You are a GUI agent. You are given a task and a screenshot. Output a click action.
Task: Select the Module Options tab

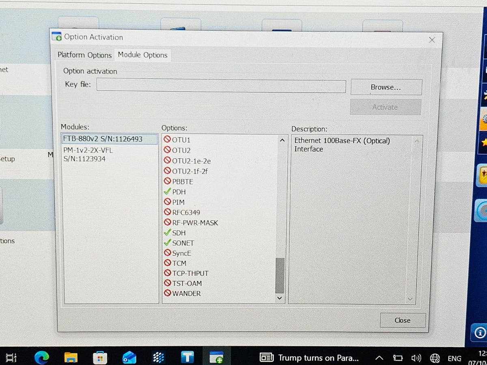tap(142, 55)
